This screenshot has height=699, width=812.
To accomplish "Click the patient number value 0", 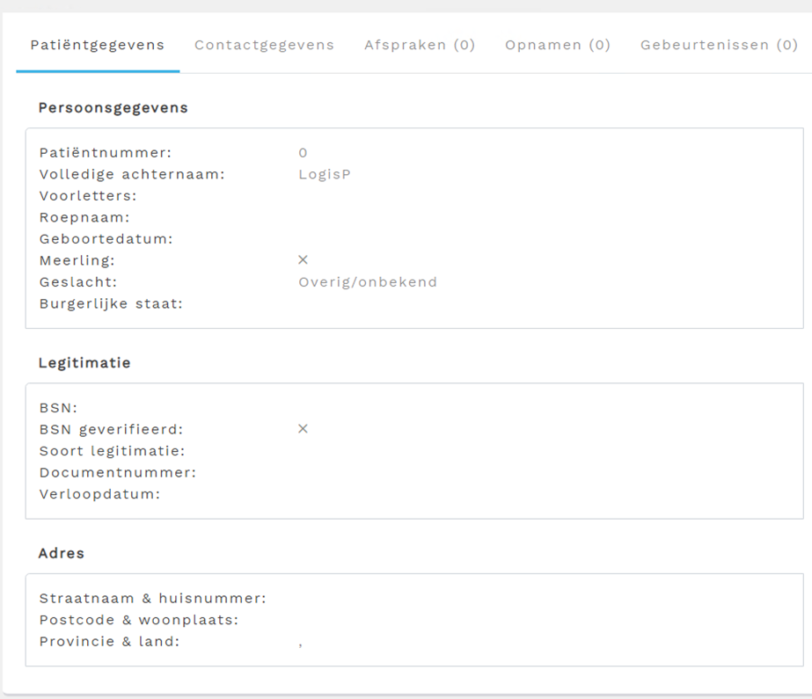I will [303, 153].
